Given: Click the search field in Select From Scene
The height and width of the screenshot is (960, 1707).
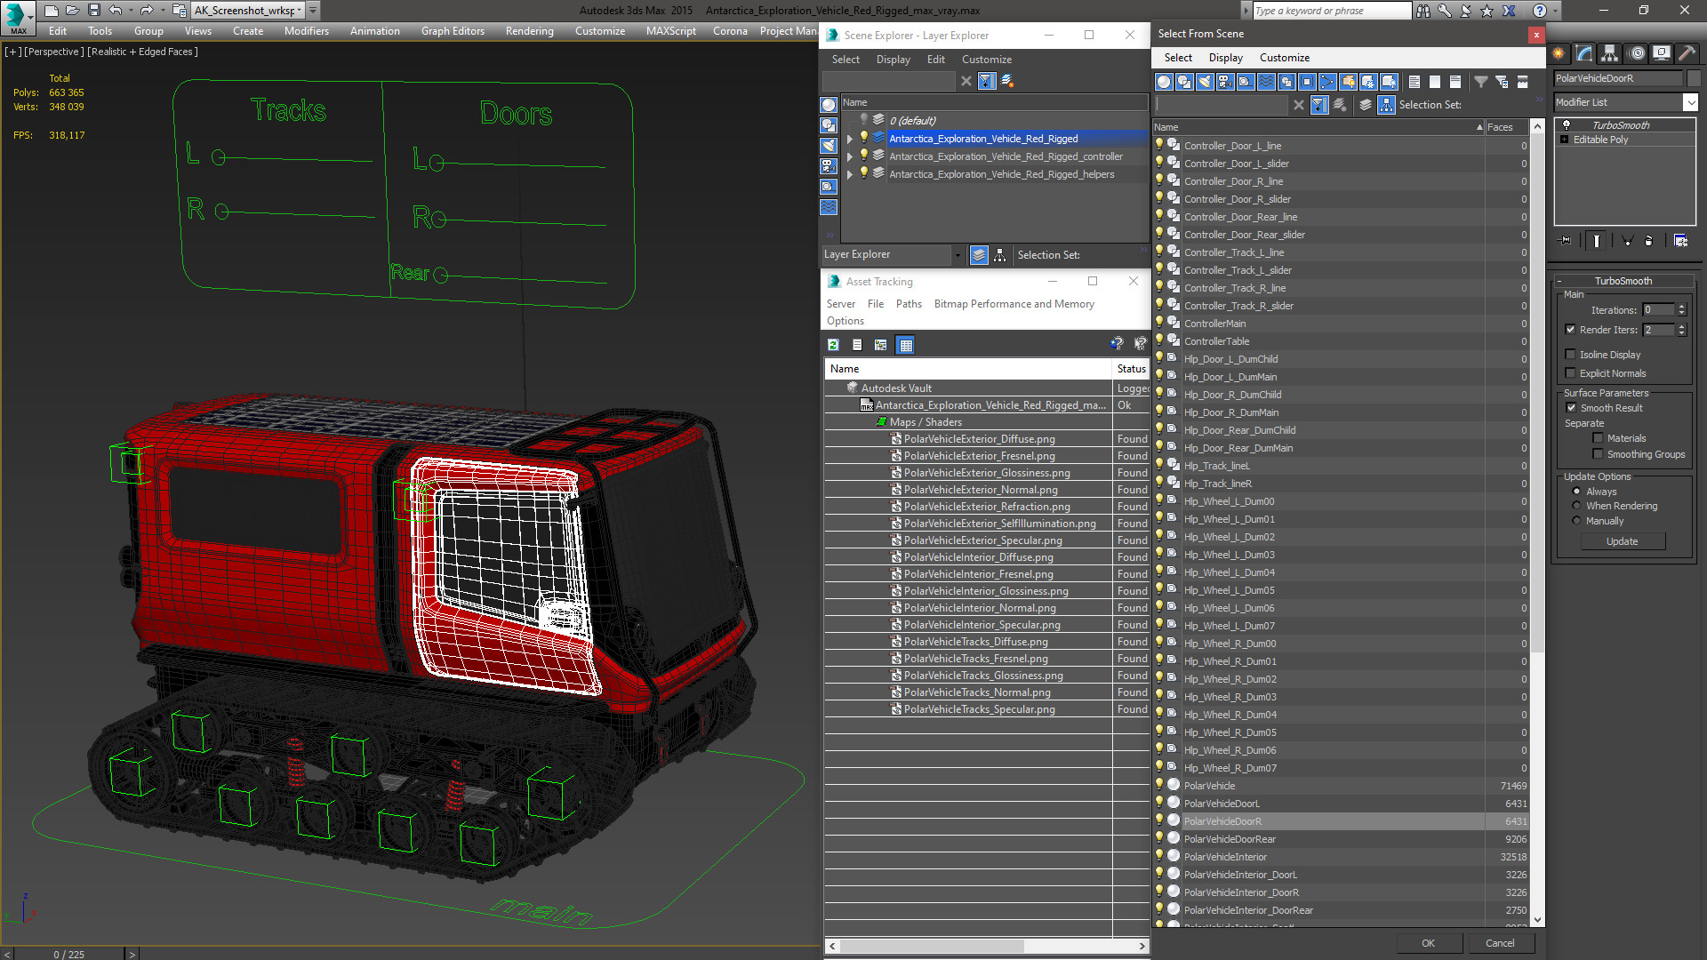Looking at the screenshot, I should click(1221, 105).
